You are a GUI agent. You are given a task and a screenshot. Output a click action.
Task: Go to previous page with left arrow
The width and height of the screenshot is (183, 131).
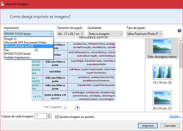pyautogui.click(x=65, y=107)
